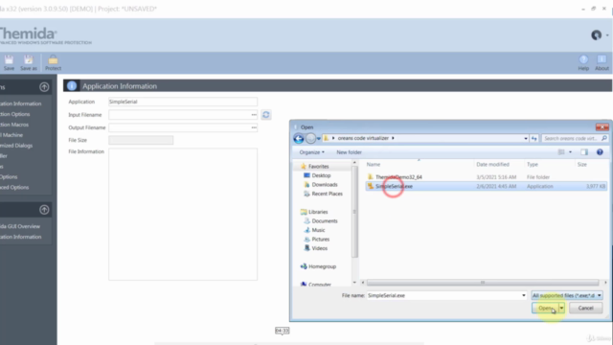Browse for Output Filename with ellipsis button

coord(254,127)
